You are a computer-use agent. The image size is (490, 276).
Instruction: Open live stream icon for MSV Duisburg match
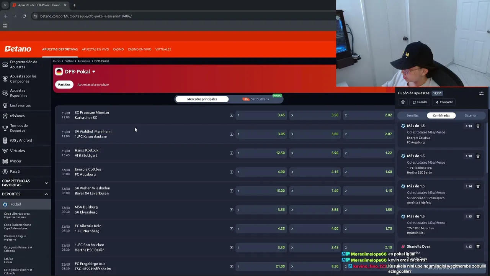pos(231,210)
